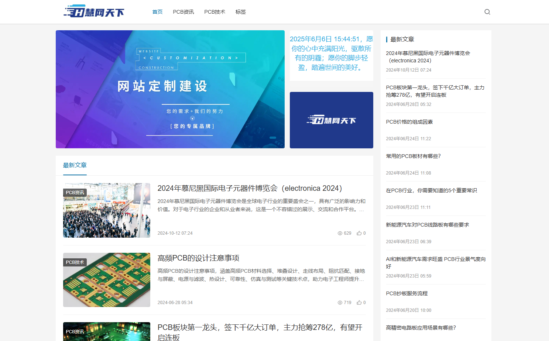This screenshot has height=341, width=549.
Task: Open PCB资讯 navigation menu item
Action: (183, 12)
